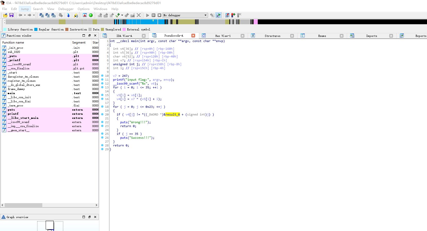Sort by the Segment column header
Viewport: 427px width, 231px height.
click(x=81, y=42)
